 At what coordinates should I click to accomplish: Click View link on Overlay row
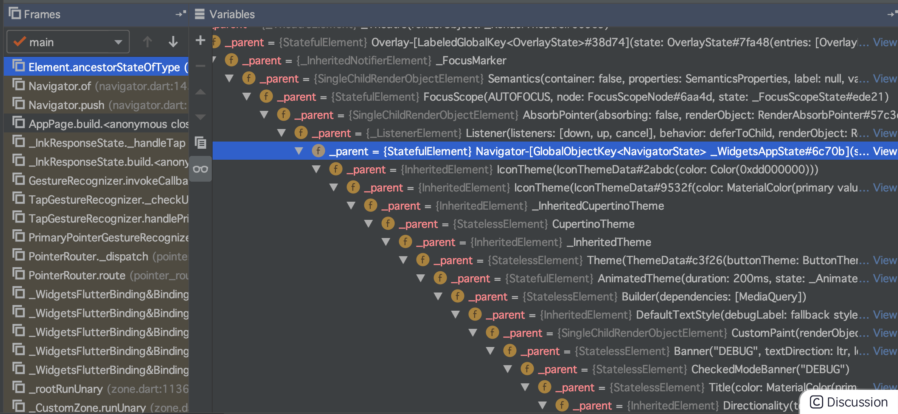coord(884,42)
